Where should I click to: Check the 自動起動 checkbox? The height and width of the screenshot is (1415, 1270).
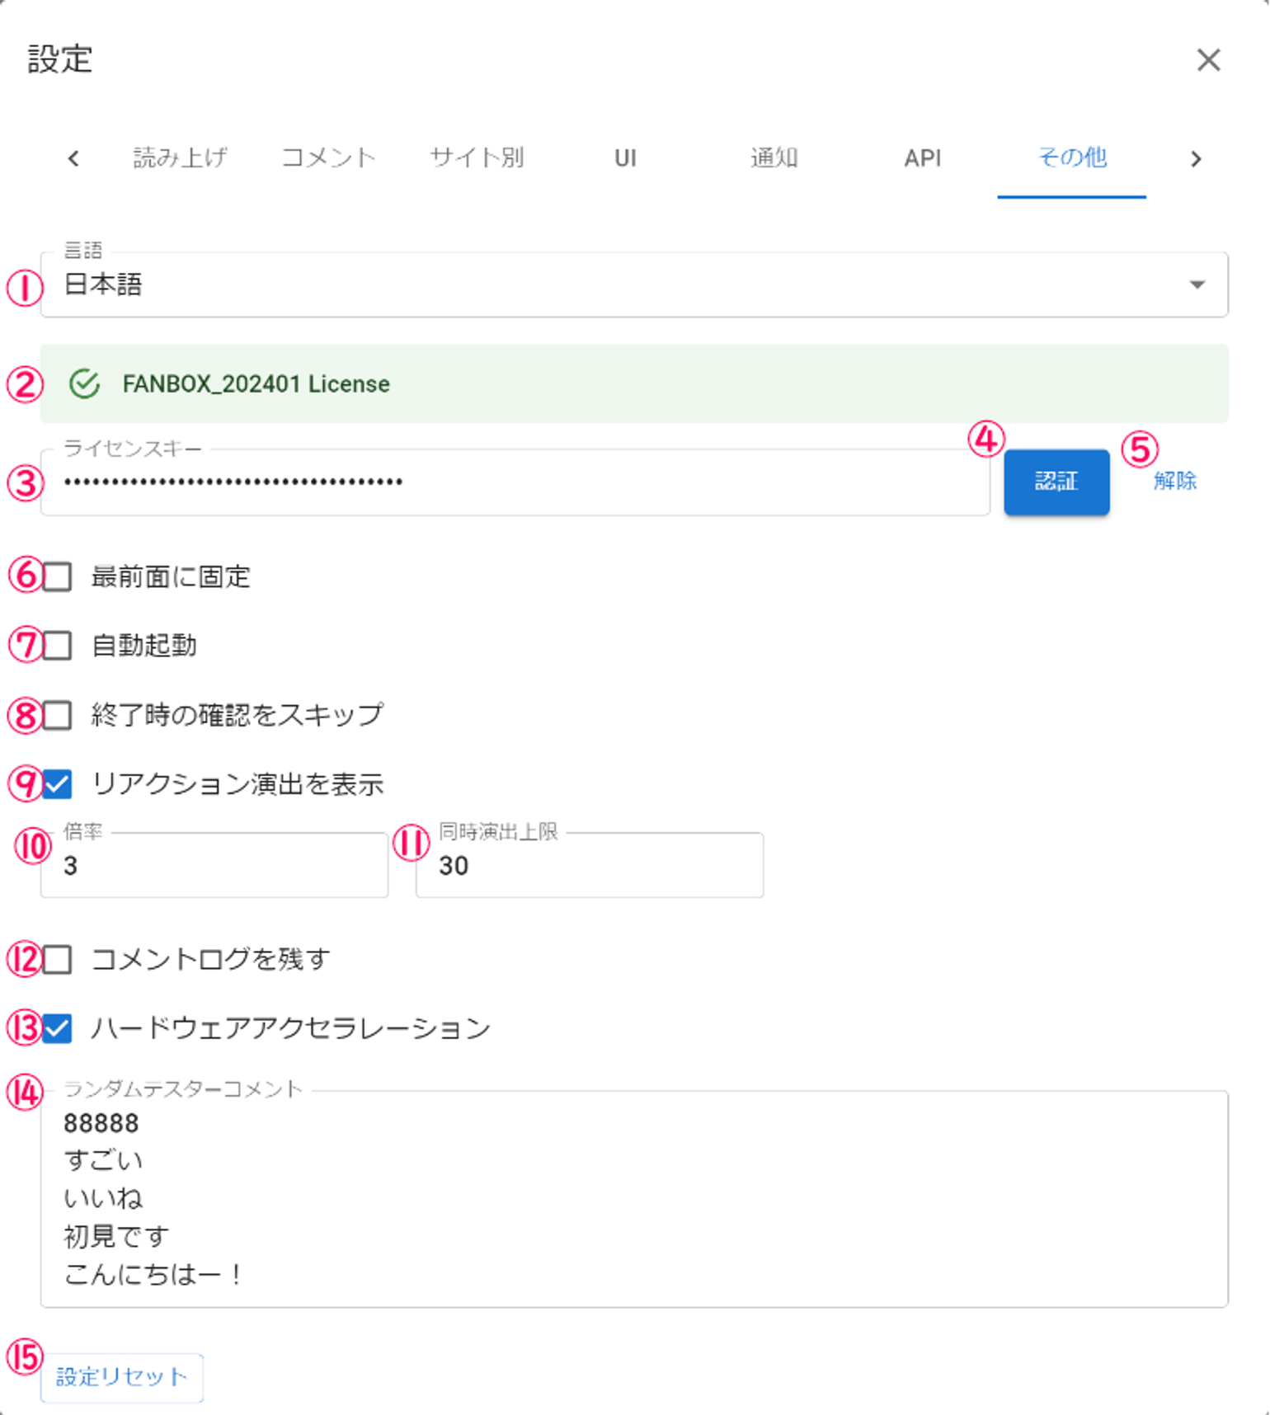tap(57, 645)
